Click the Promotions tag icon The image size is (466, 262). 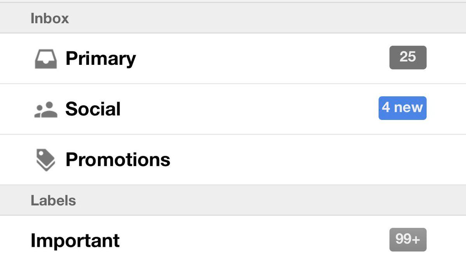tap(46, 160)
